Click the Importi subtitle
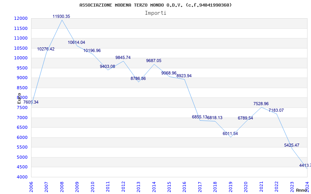This screenshot has width=311, height=194. (x=155, y=13)
